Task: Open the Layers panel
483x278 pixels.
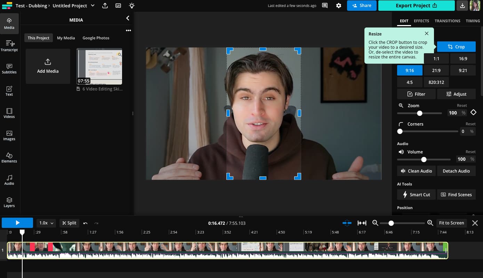Action: [x=9, y=202]
